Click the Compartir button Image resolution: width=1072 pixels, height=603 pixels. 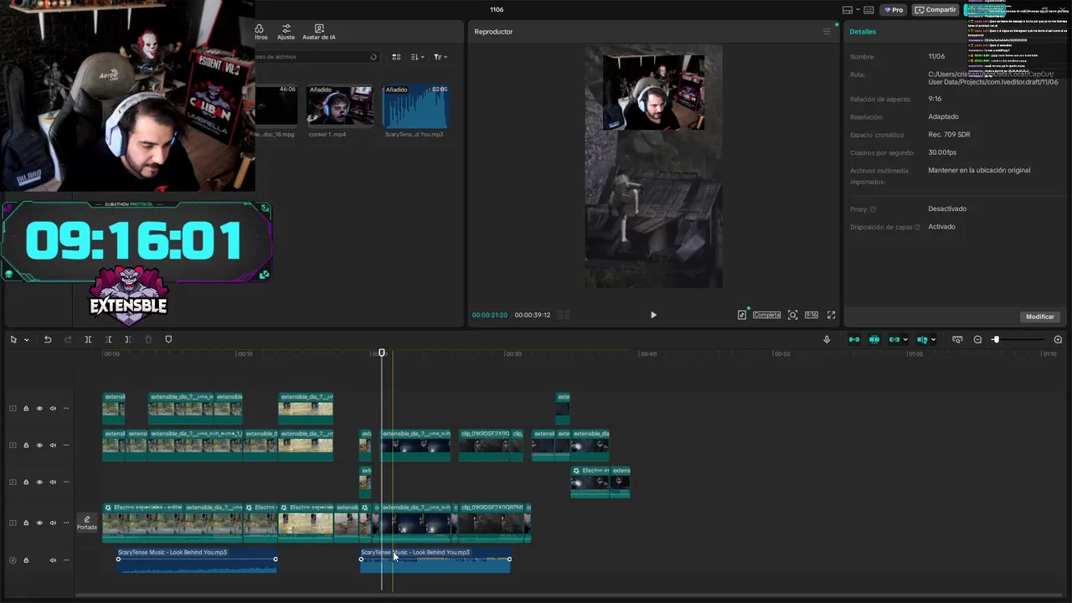(x=935, y=10)
